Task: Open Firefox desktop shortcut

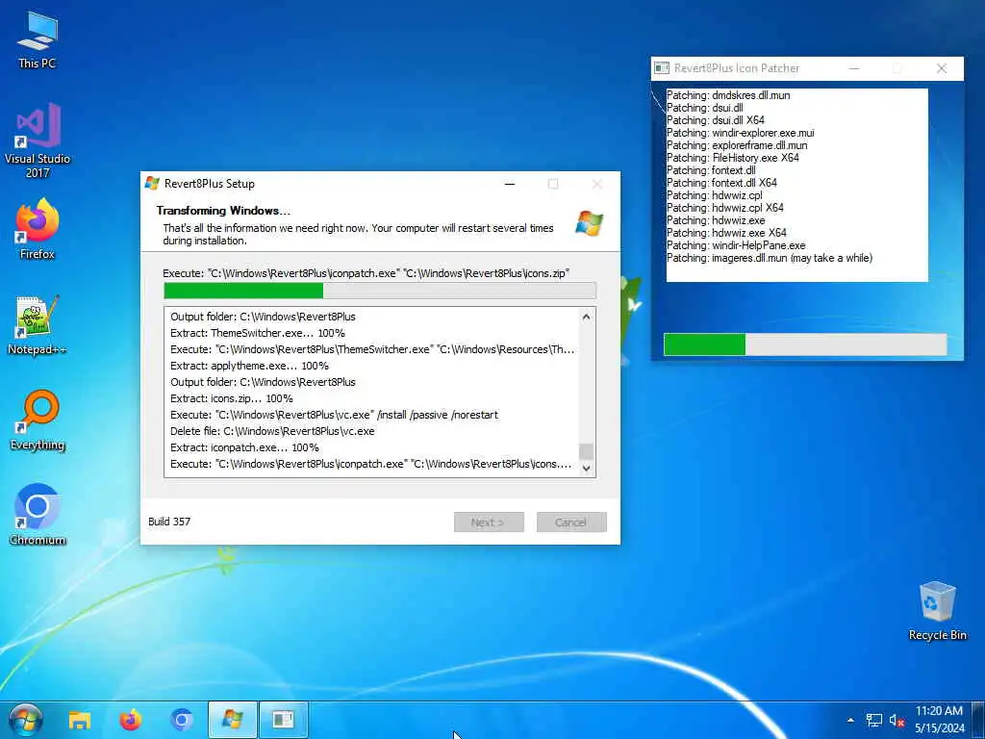Action: 38,229
